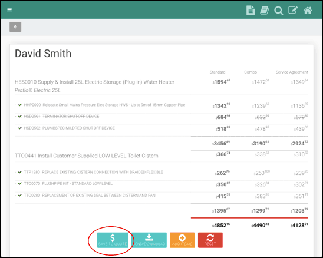The image size is (323, 258).
Task: Click HHP0090 Relocate Small Mains Pressure line
Action: point(104,105)
